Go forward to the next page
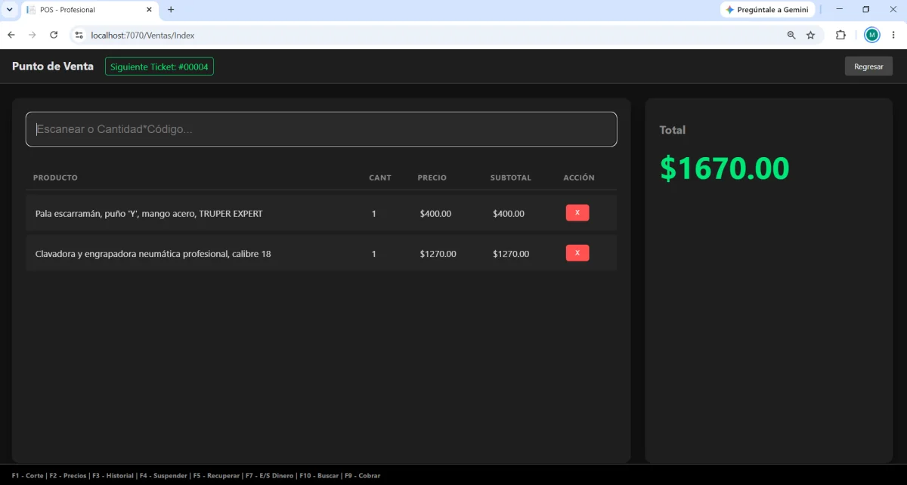Image resolution: width=907 pixels, height=485 pixels. coord(33,35)
